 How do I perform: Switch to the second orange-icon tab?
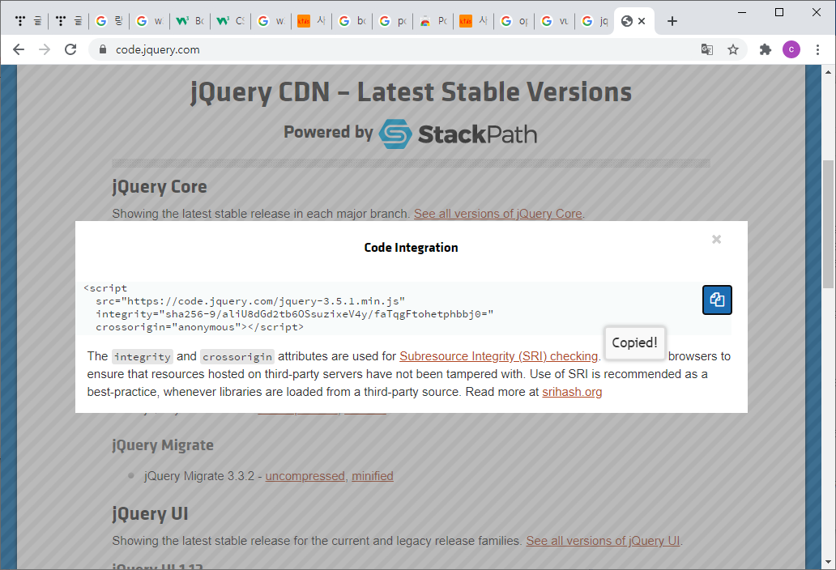473,21
